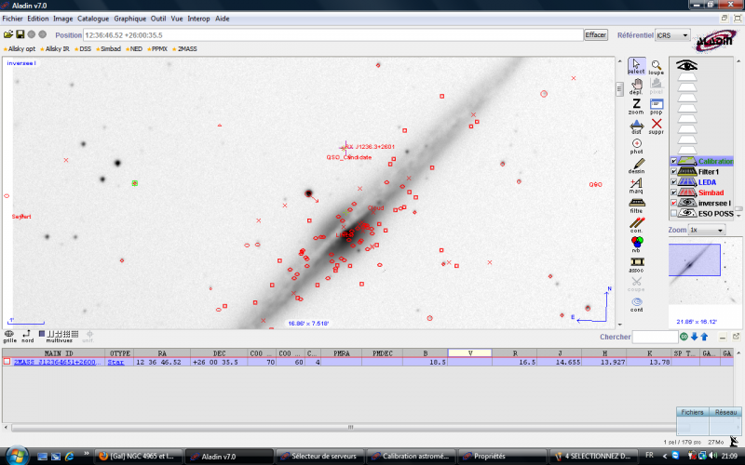Uncheck the LEDA catalogue layer
Viewport: 745px width, 465px height.
click(x=673, y=182)
